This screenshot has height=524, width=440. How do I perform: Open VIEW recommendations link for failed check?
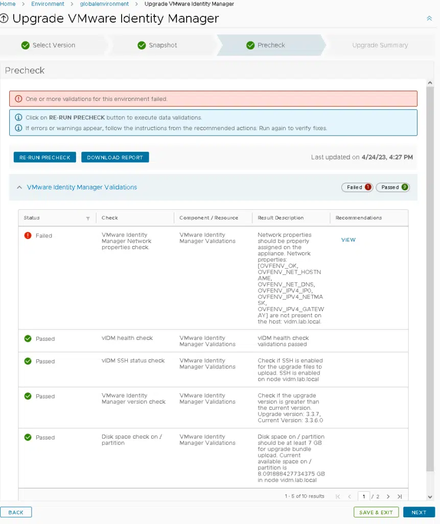pos(348,239)
